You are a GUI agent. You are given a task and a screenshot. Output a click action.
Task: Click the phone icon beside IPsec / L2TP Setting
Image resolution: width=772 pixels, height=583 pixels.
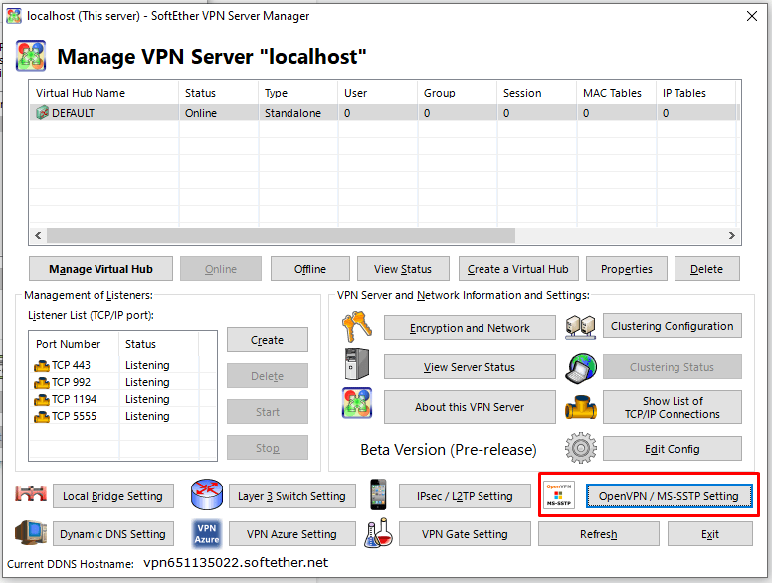pos(377,495)
